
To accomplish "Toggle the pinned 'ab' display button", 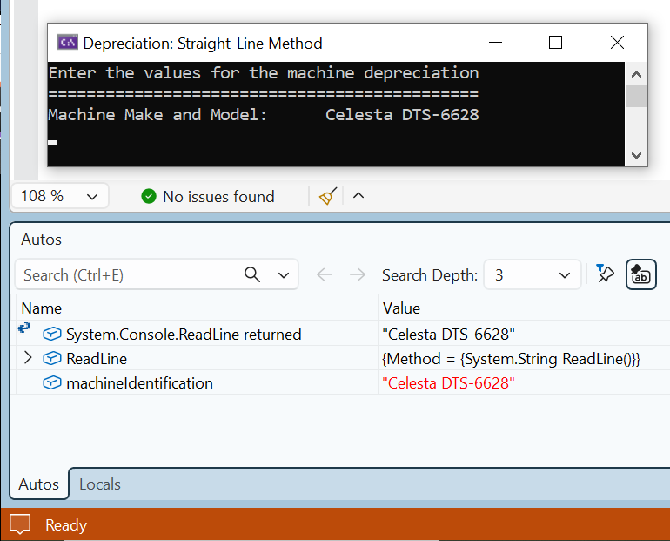I will point(641,274).
